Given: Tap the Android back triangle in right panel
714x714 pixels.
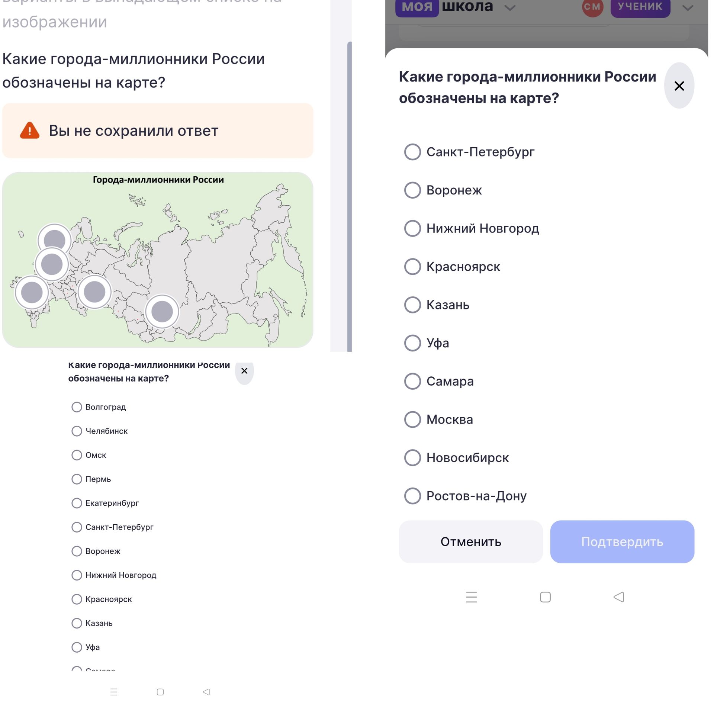Looking at the screenshot, I should pos(619,597).
